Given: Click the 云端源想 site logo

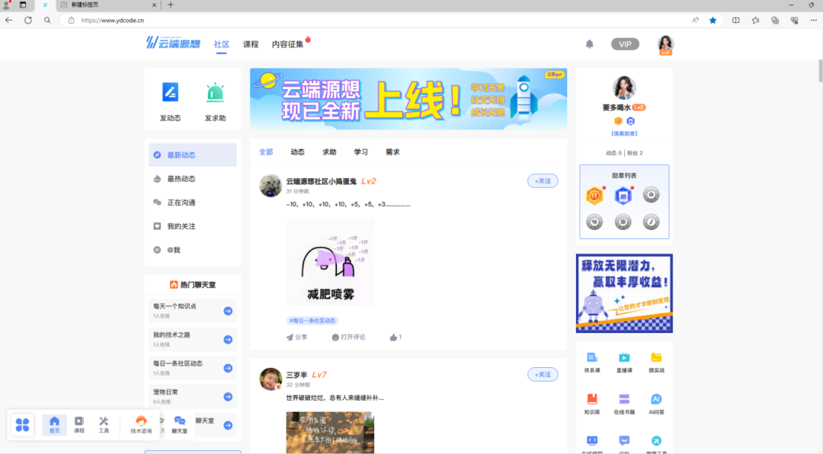Looking at the screenshot, I should pos(173,43).
